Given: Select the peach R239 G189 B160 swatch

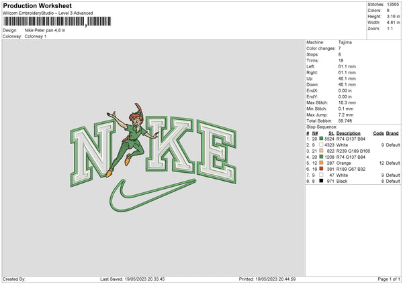Looking at the screenshot, I should tap(321, 151).
